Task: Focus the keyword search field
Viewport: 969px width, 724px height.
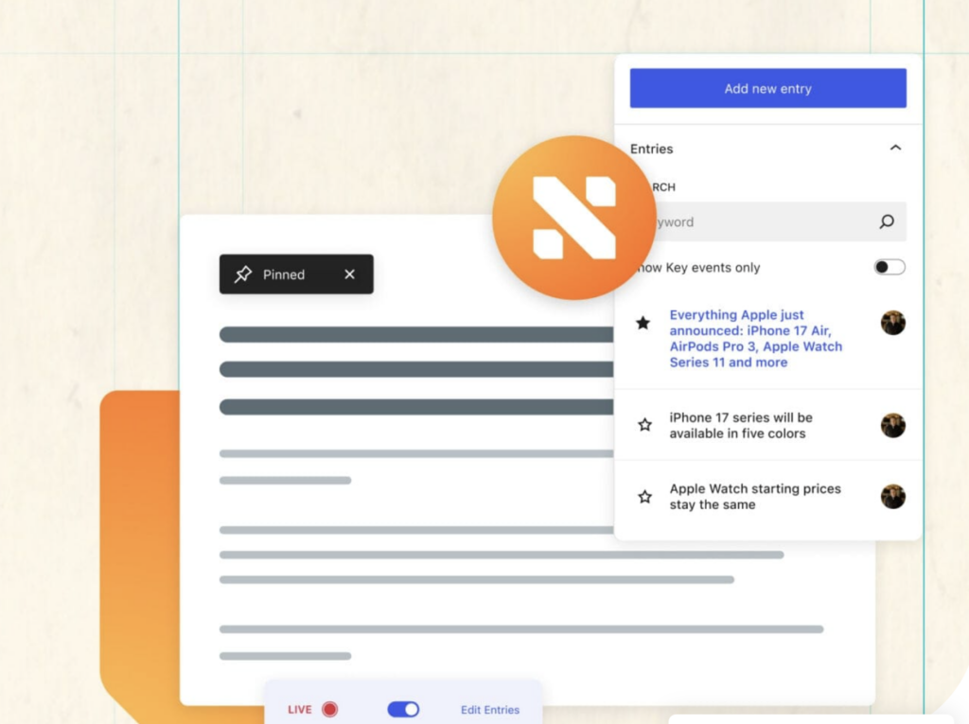Action: (x=767, y=221)
